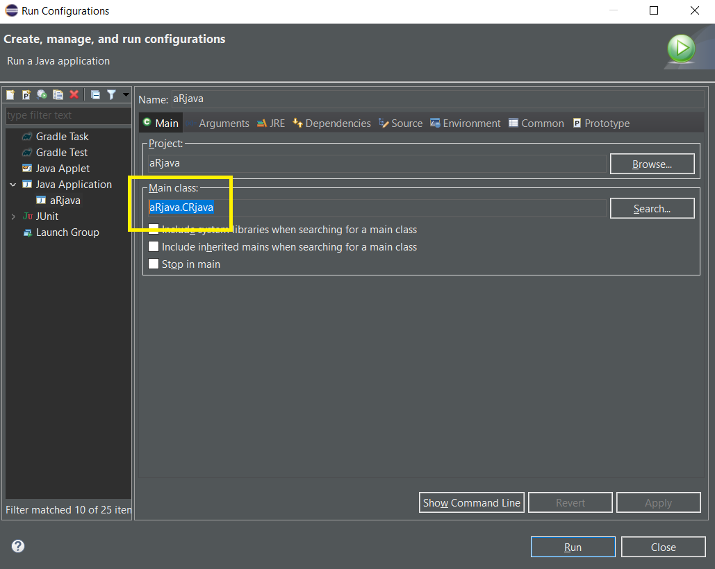Click the Revert button
This screenshot has height=569, width=715.
570,502
